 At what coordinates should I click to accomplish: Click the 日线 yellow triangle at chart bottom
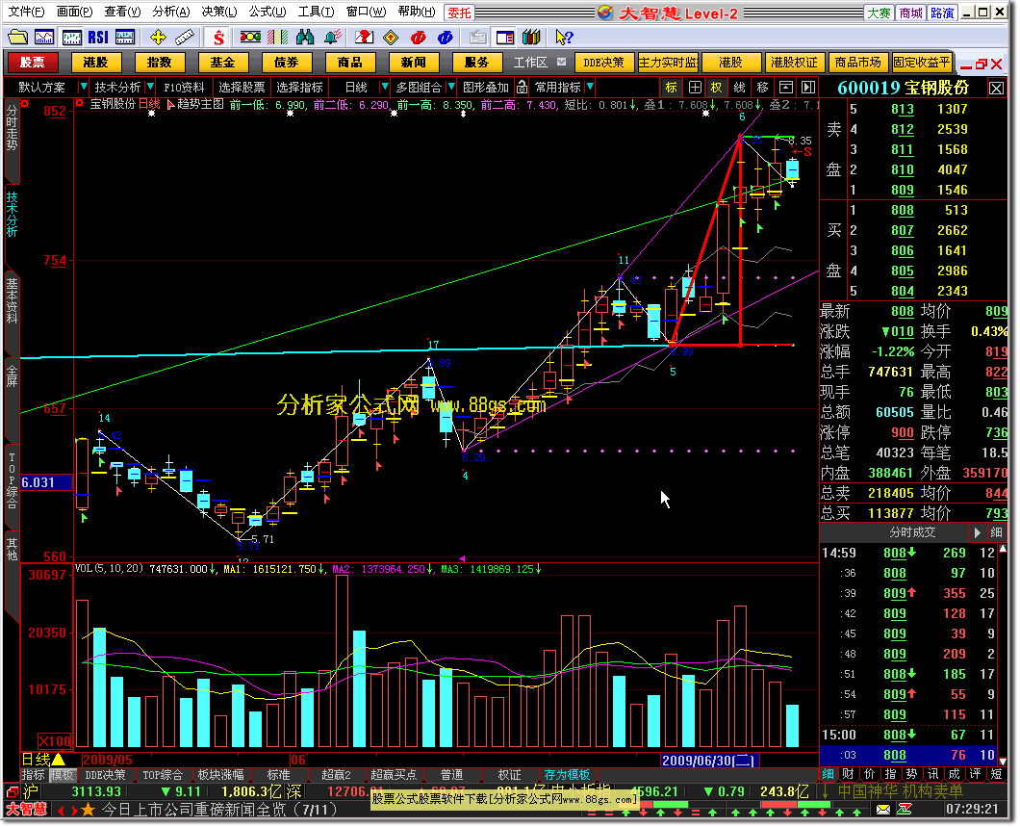pyautogui.click(x=58, y=759)
